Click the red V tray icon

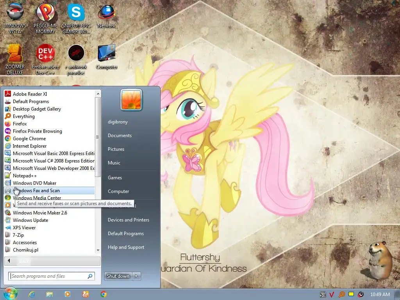[332, 295]
